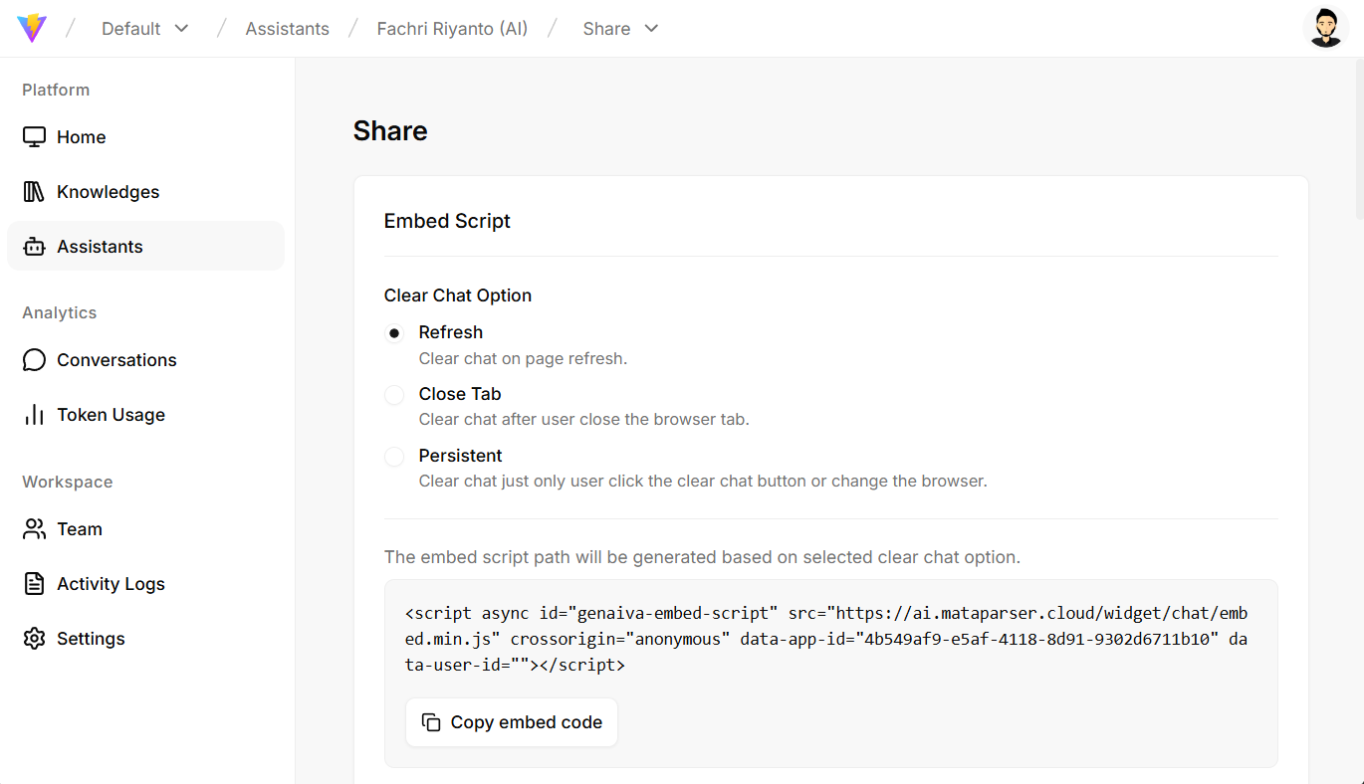This screenshot has width=1364, height=784.
Task: Enable the Close Tab option
Action: pyautogui.click(x=394, y=394)
